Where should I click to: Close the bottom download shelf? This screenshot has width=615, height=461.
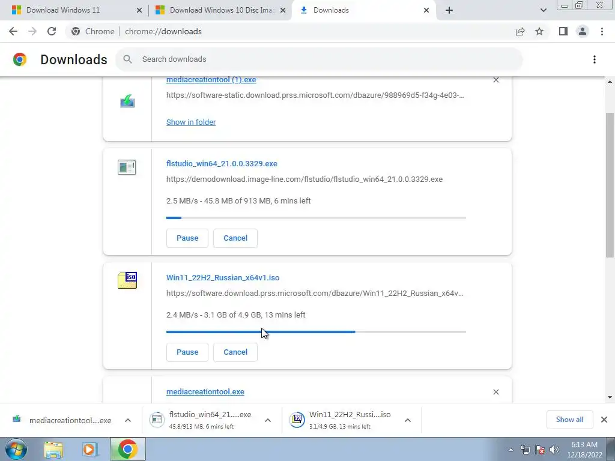(x=604, y=420)
